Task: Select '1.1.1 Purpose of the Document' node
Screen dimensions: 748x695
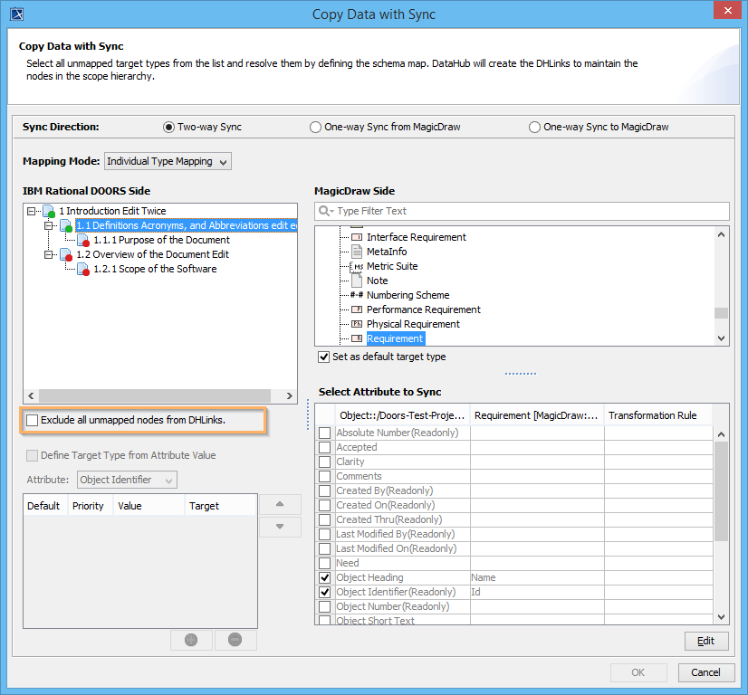Action: (161, 240)
